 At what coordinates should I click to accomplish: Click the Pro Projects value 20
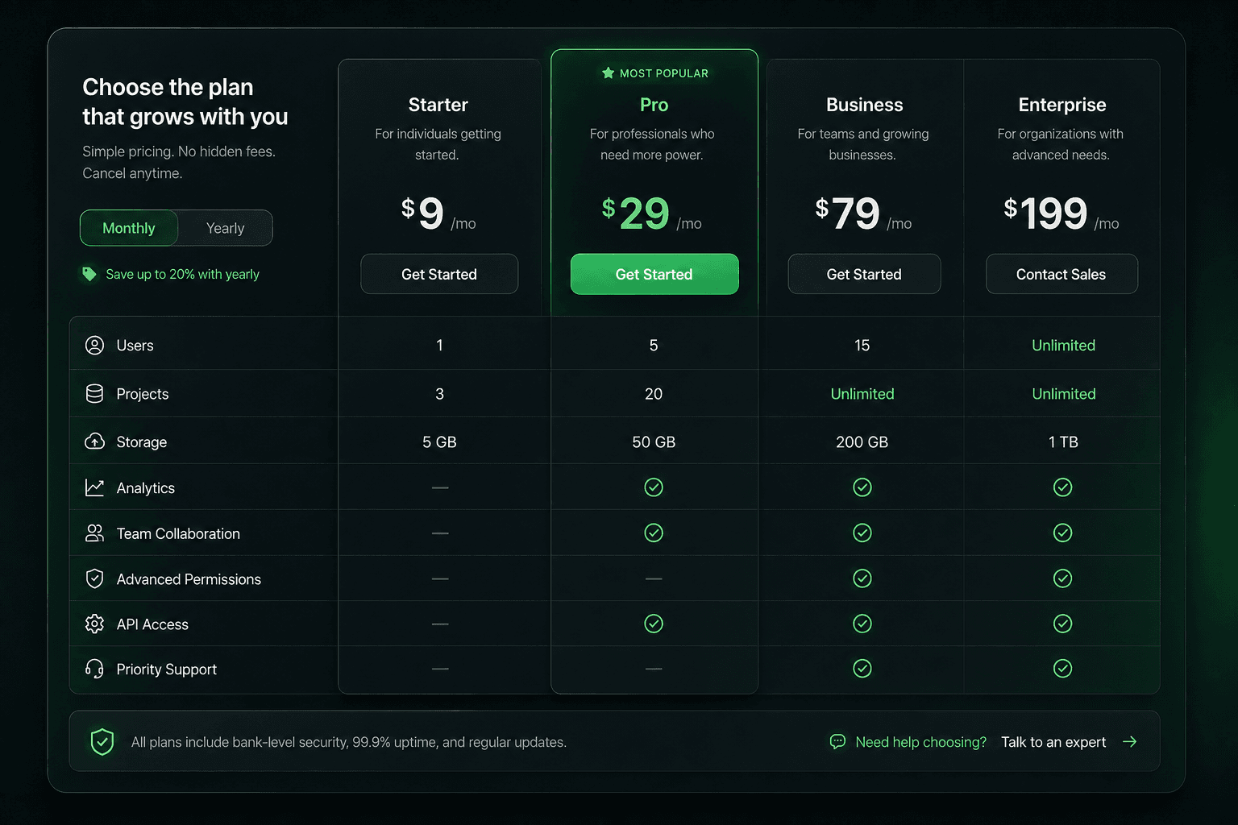click(x=654, y=394)
